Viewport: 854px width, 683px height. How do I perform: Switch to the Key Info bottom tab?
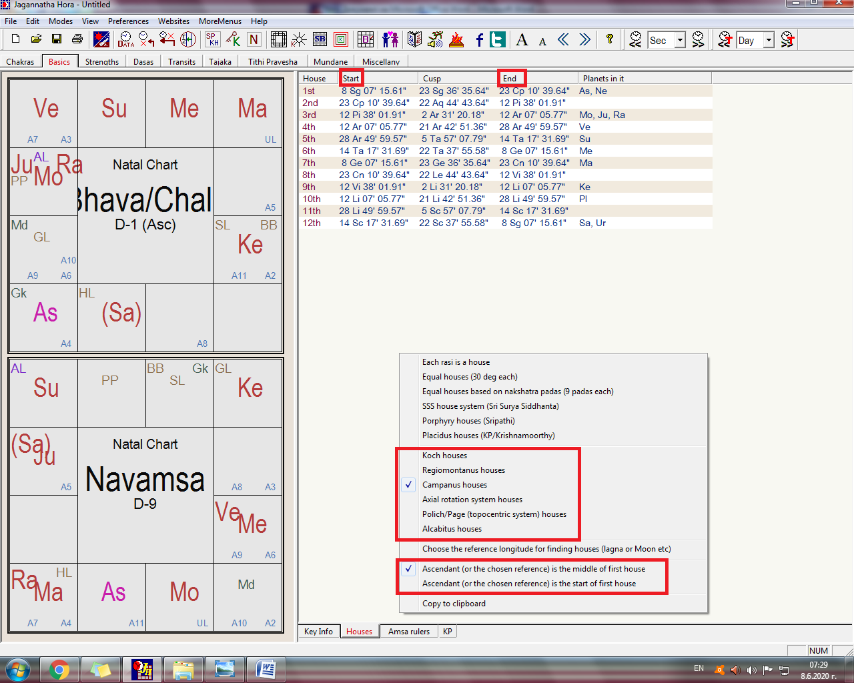coord(318,632)
